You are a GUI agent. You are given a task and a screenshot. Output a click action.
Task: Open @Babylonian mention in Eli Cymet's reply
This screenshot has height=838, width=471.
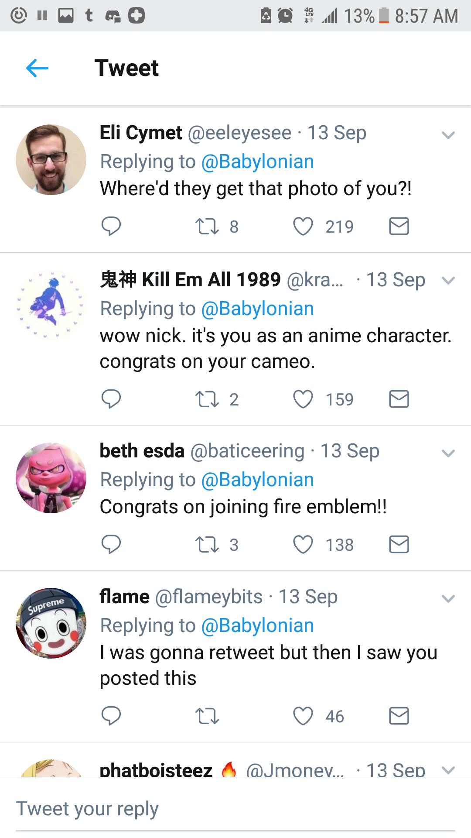257,162
